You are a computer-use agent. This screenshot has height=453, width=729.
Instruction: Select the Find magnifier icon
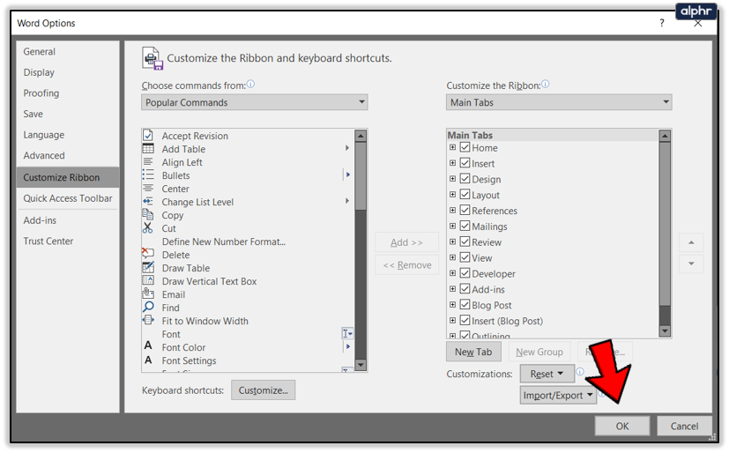148,308
